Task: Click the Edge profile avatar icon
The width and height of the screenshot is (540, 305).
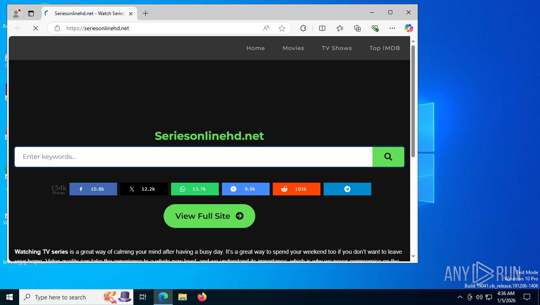Action: [x=16, y=13]
